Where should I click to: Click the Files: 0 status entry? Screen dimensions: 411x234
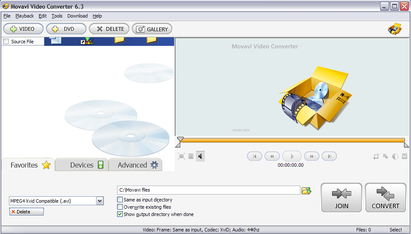coord(363,230)
